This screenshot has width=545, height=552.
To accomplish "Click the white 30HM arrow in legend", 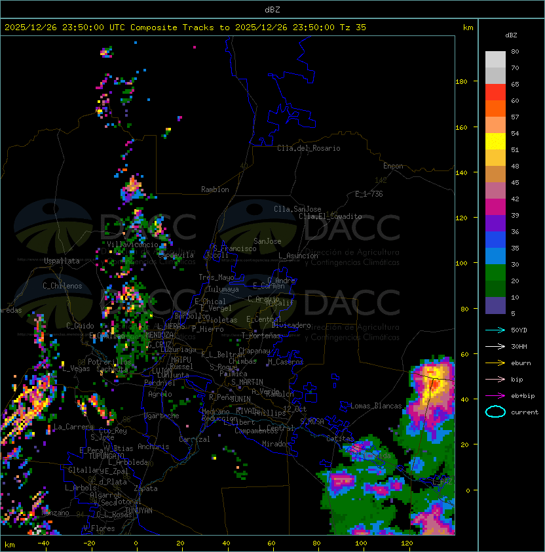I will (x=495, y=347).
